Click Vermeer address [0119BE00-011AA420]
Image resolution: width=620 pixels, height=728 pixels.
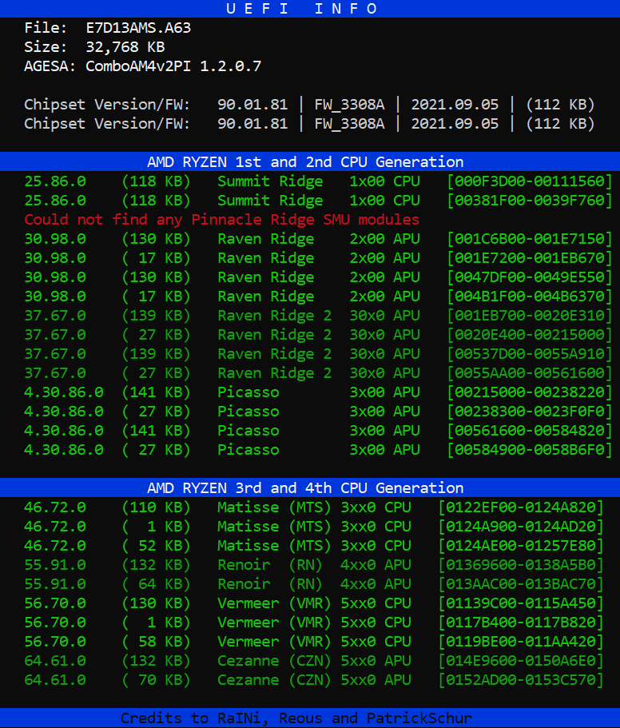click(521, 641)
